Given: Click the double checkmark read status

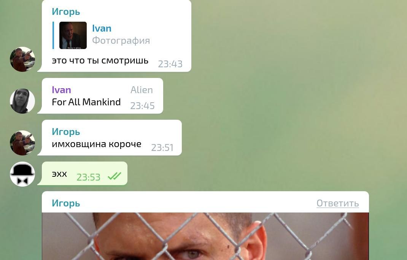Looking at the screenshot, I should click(x=114, y=176).
